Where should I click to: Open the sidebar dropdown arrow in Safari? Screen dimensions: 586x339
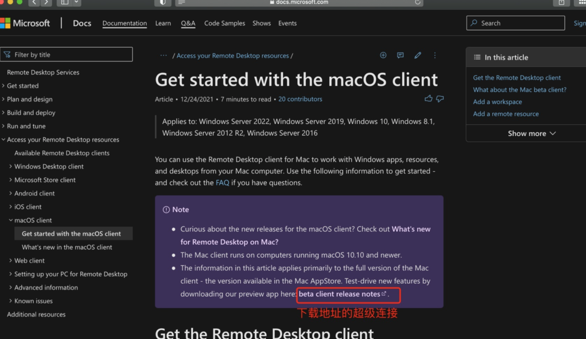(x=77, y=2)
